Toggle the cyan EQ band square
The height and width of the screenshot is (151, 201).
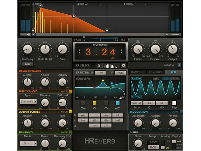click(x=118, y=103)
